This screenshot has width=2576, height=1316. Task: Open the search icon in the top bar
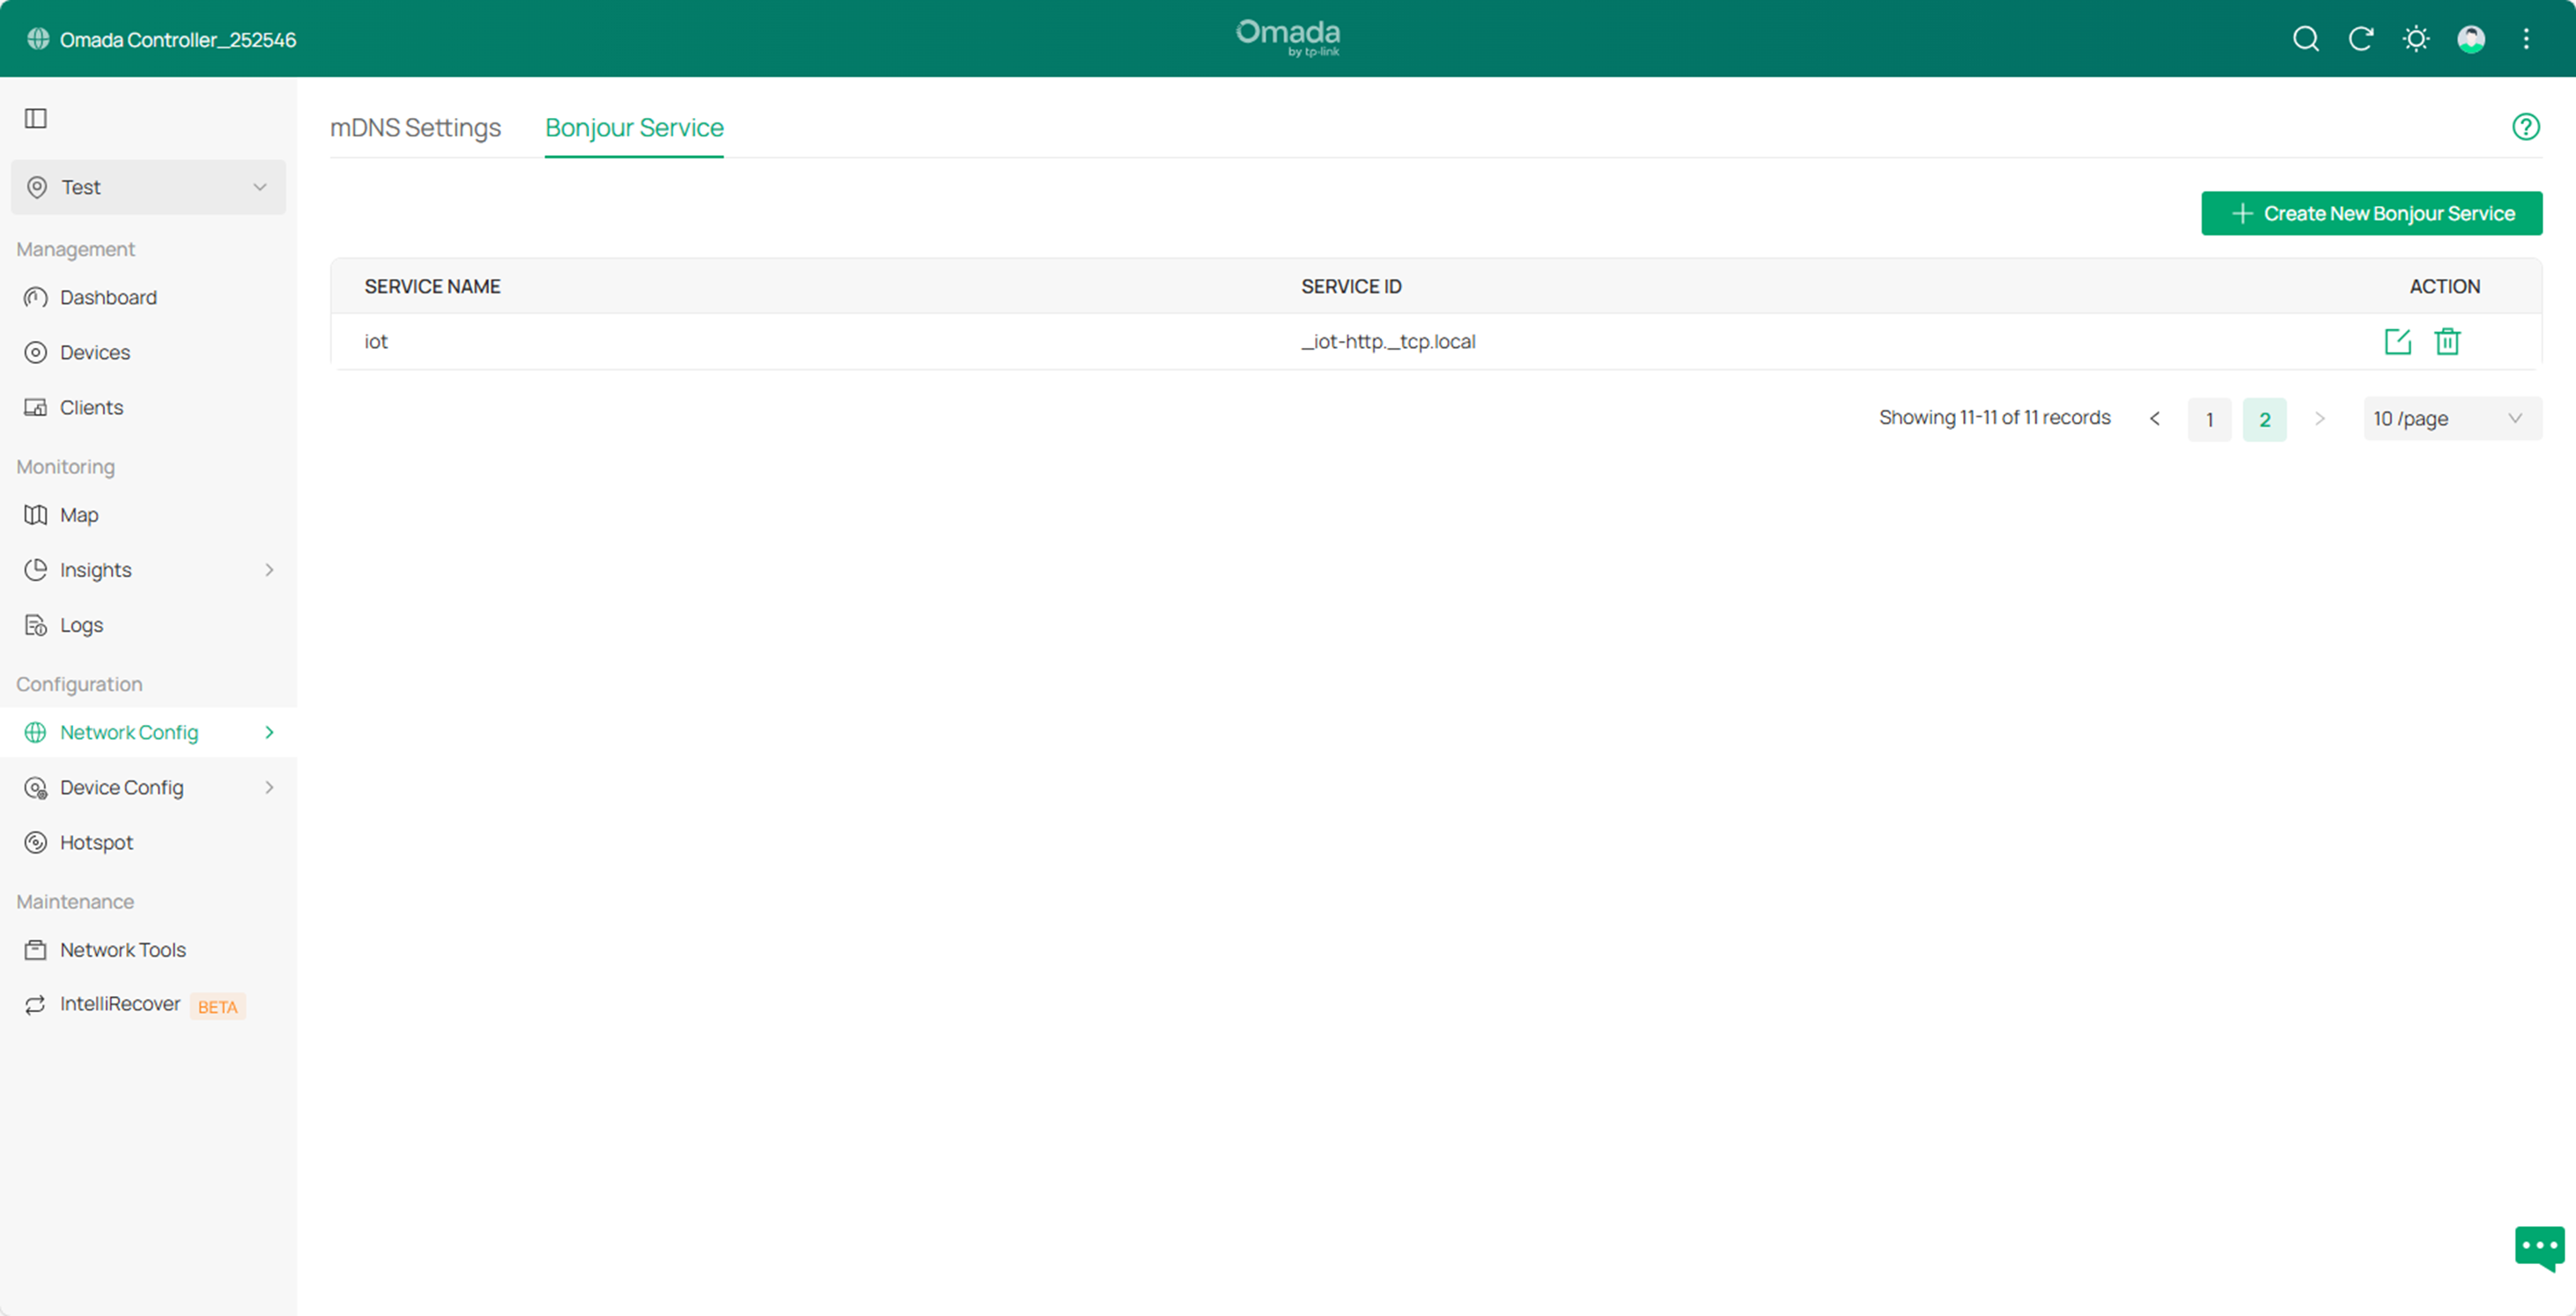click(2305, 39)
